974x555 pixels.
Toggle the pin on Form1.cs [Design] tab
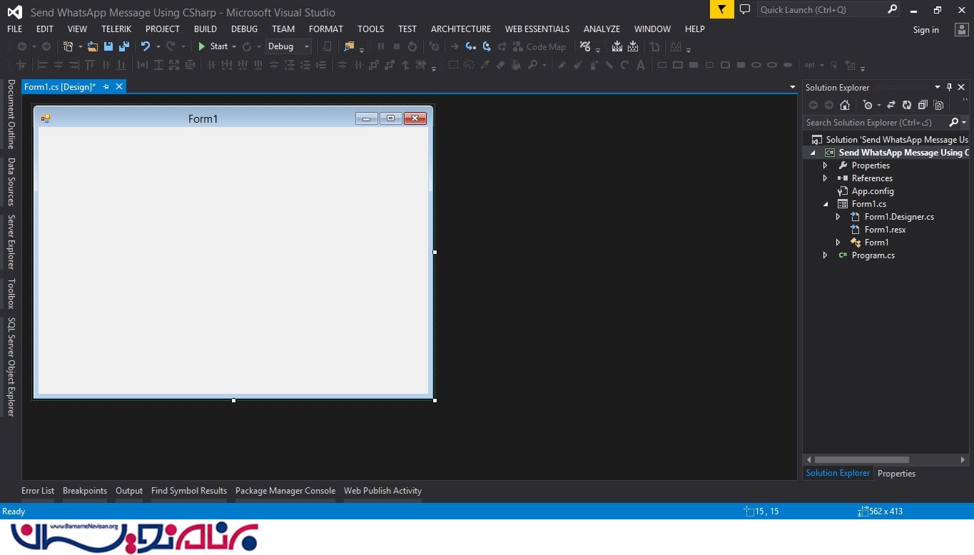tap(106, 86)
